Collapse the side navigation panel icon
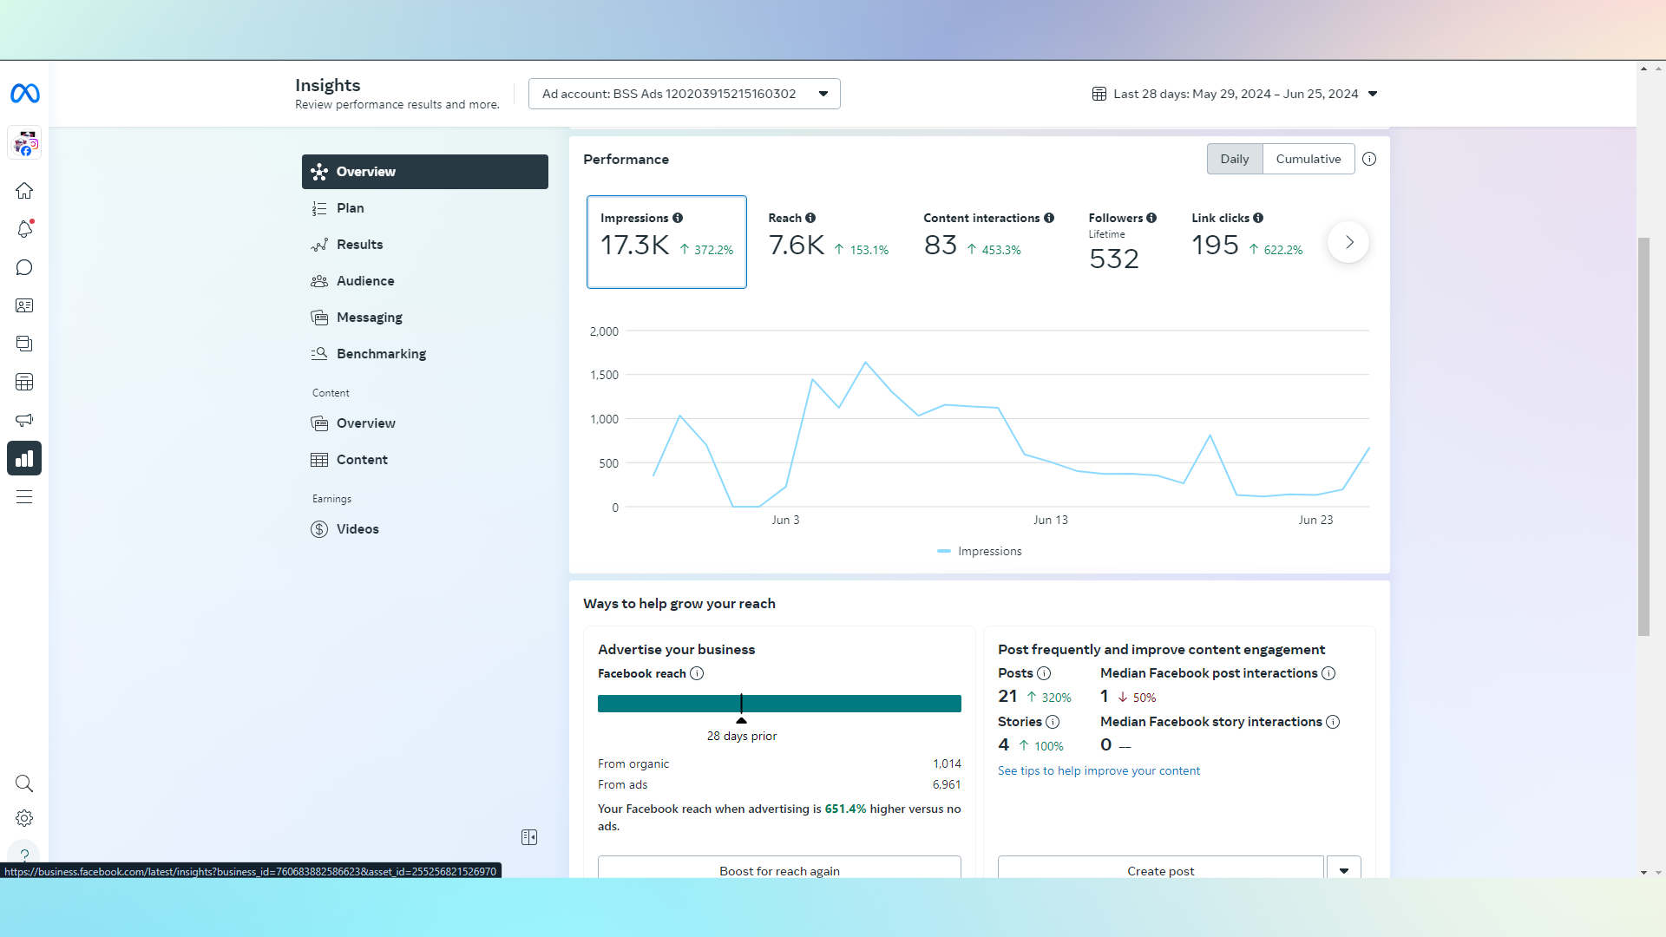 529,837
